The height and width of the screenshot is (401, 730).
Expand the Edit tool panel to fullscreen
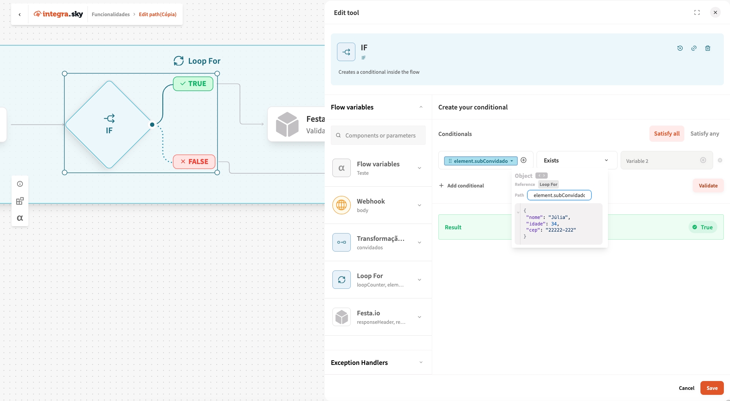[x=697, y=13]
